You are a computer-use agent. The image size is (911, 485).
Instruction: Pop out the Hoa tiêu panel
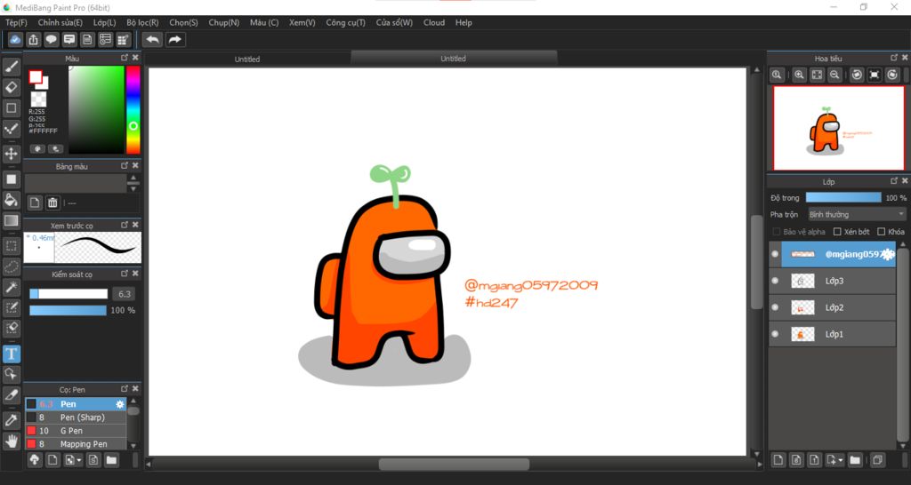click(894, 58)
